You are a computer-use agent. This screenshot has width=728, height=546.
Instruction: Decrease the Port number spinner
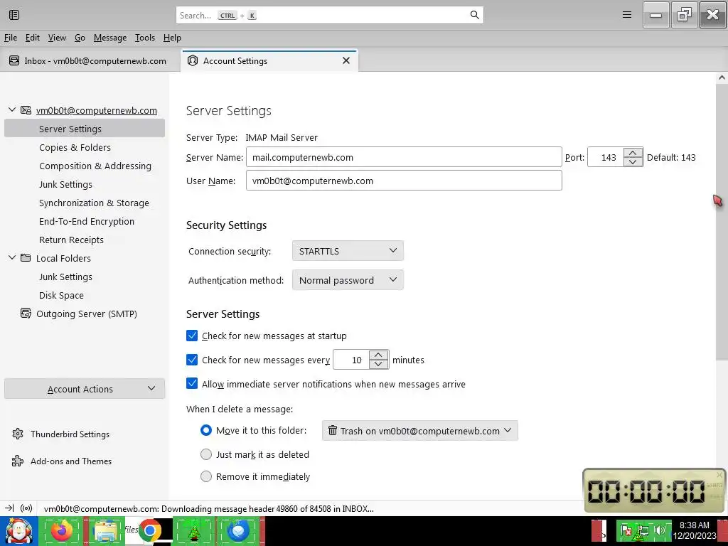pos(633,161)
